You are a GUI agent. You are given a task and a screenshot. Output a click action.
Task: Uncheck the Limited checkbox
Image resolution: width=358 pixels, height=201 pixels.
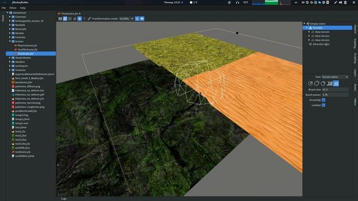pos(323,105)
